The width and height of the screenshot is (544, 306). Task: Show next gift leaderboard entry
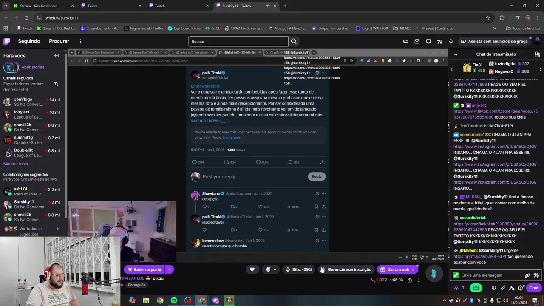(540, 69)
